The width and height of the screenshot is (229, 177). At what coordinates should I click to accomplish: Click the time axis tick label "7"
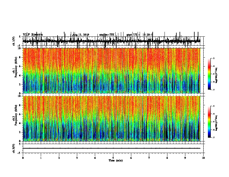149,158
